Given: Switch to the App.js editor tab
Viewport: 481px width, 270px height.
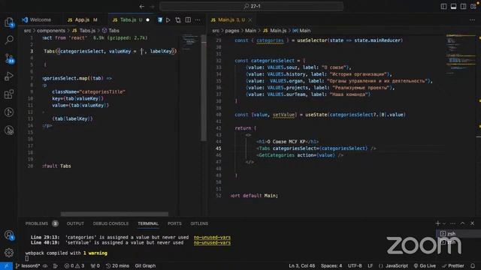Looking at the screenshot, I should click(x=82, y=20).
